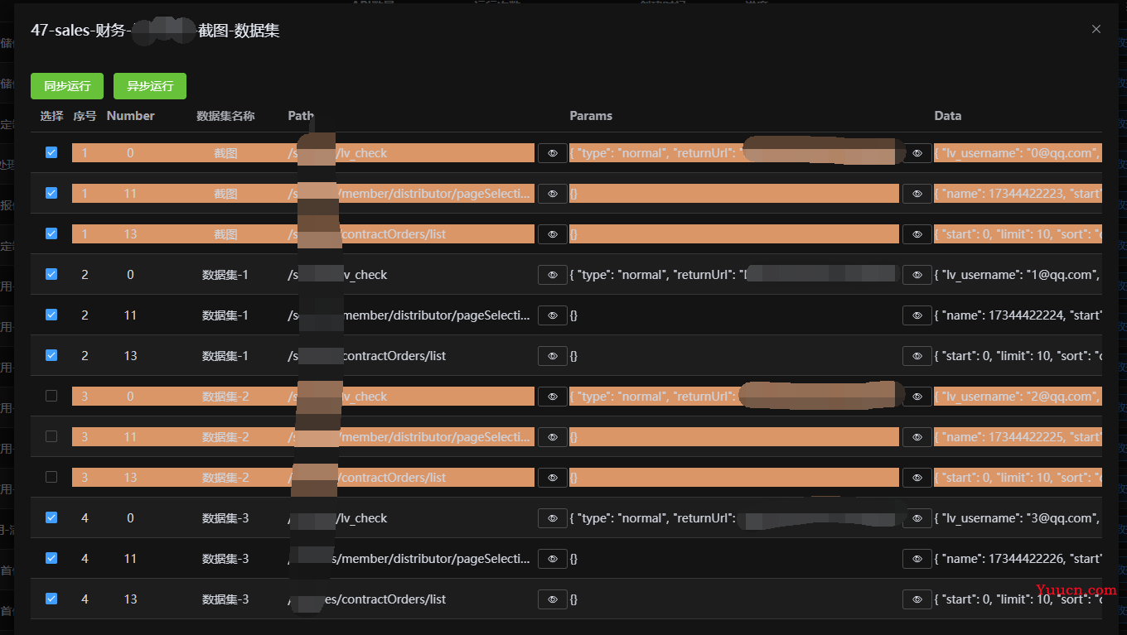The height and width of the screenshot is (635, 1127).
Task: Deselect checkbox for 数据集-1 Number 11
Action: point(51,315)
